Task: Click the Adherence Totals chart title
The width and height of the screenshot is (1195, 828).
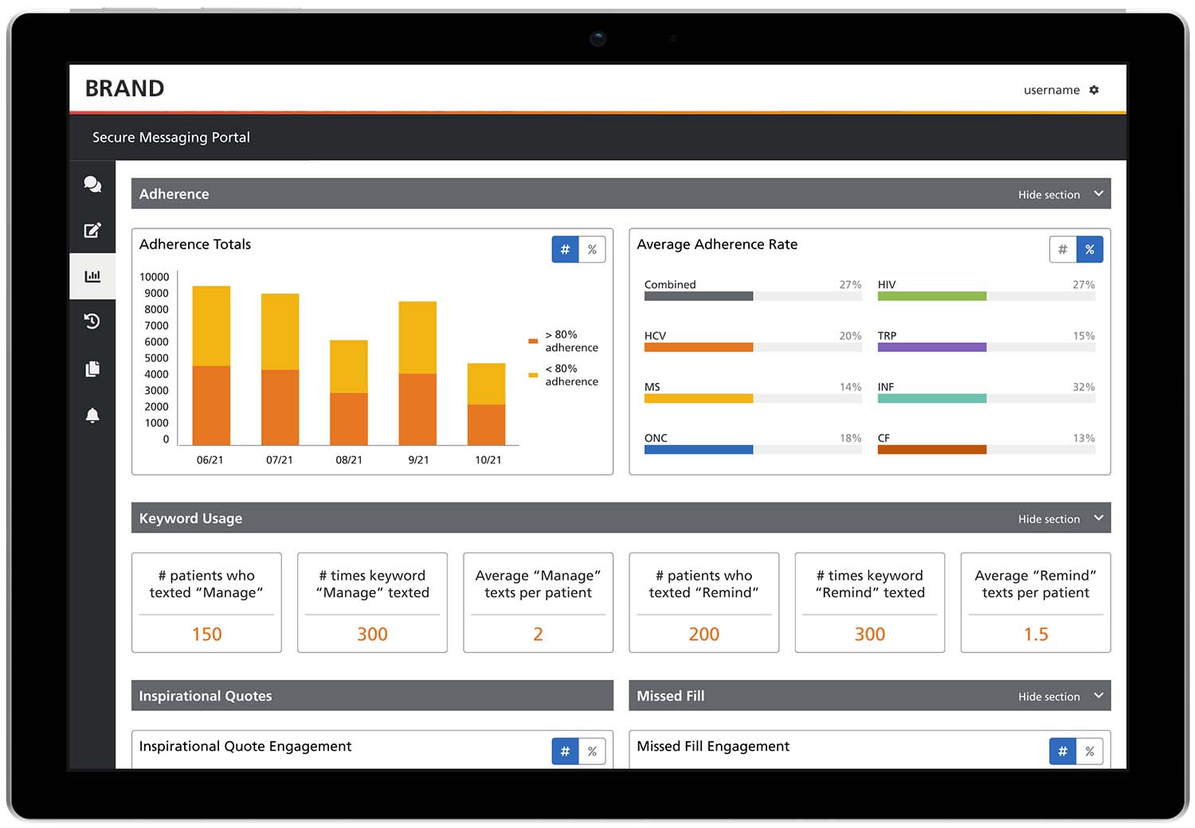Action: tap(195, 244)
